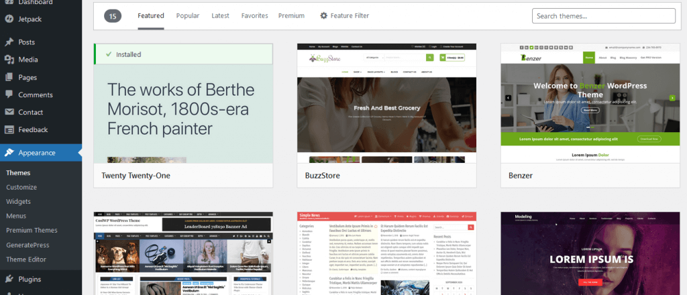687x295 pixels.
Task: Click the Plugins plug icon
Action: pyautogui.click(x=9, y=279)
